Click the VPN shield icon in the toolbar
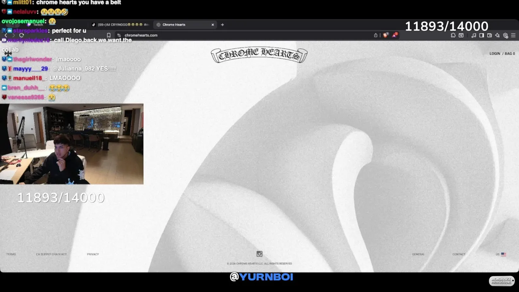The height and width of the screenshot is (292, 519). [x=506, y=35]
